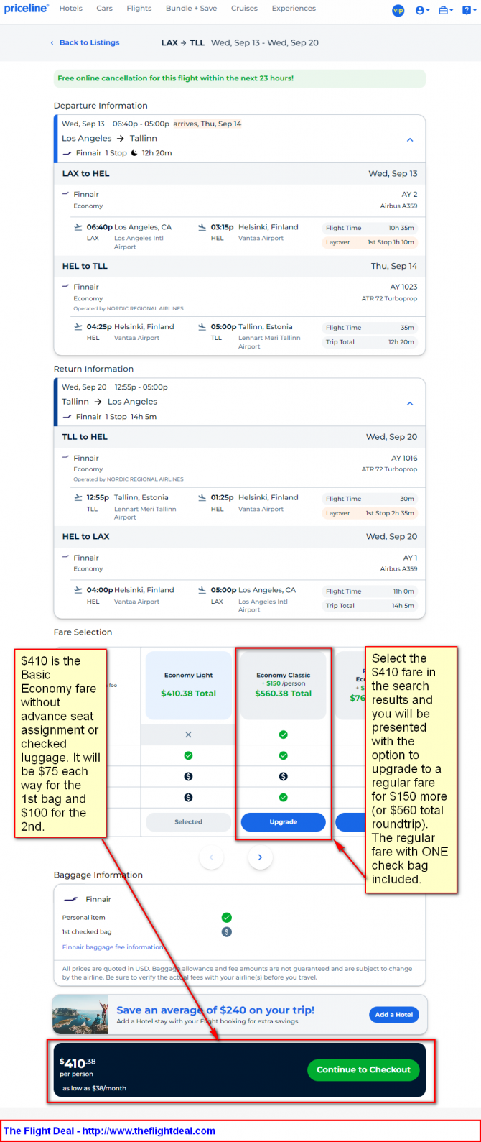Image resolution: width=481 pixels, height=1142 pixels.
Task: Click Upgrade button under Economy Classic
Action: point(283,822)
